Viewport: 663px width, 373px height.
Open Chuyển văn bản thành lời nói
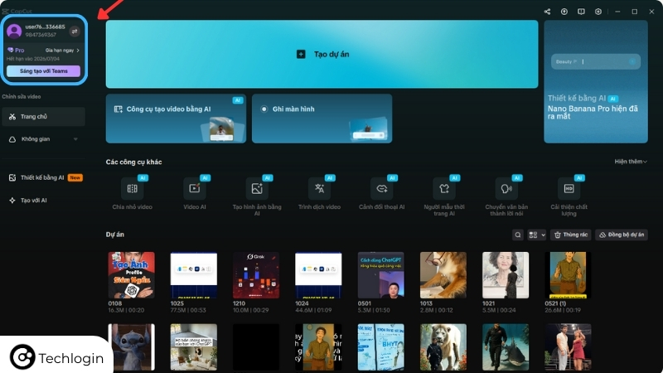506,189
